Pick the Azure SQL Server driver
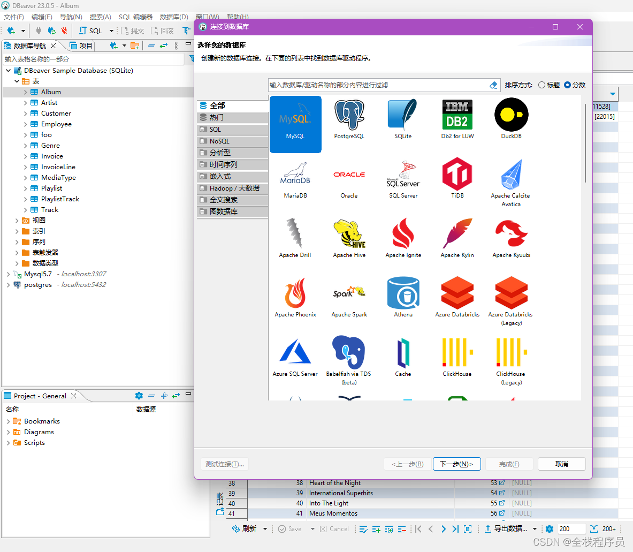 click(x=295, y=357)
